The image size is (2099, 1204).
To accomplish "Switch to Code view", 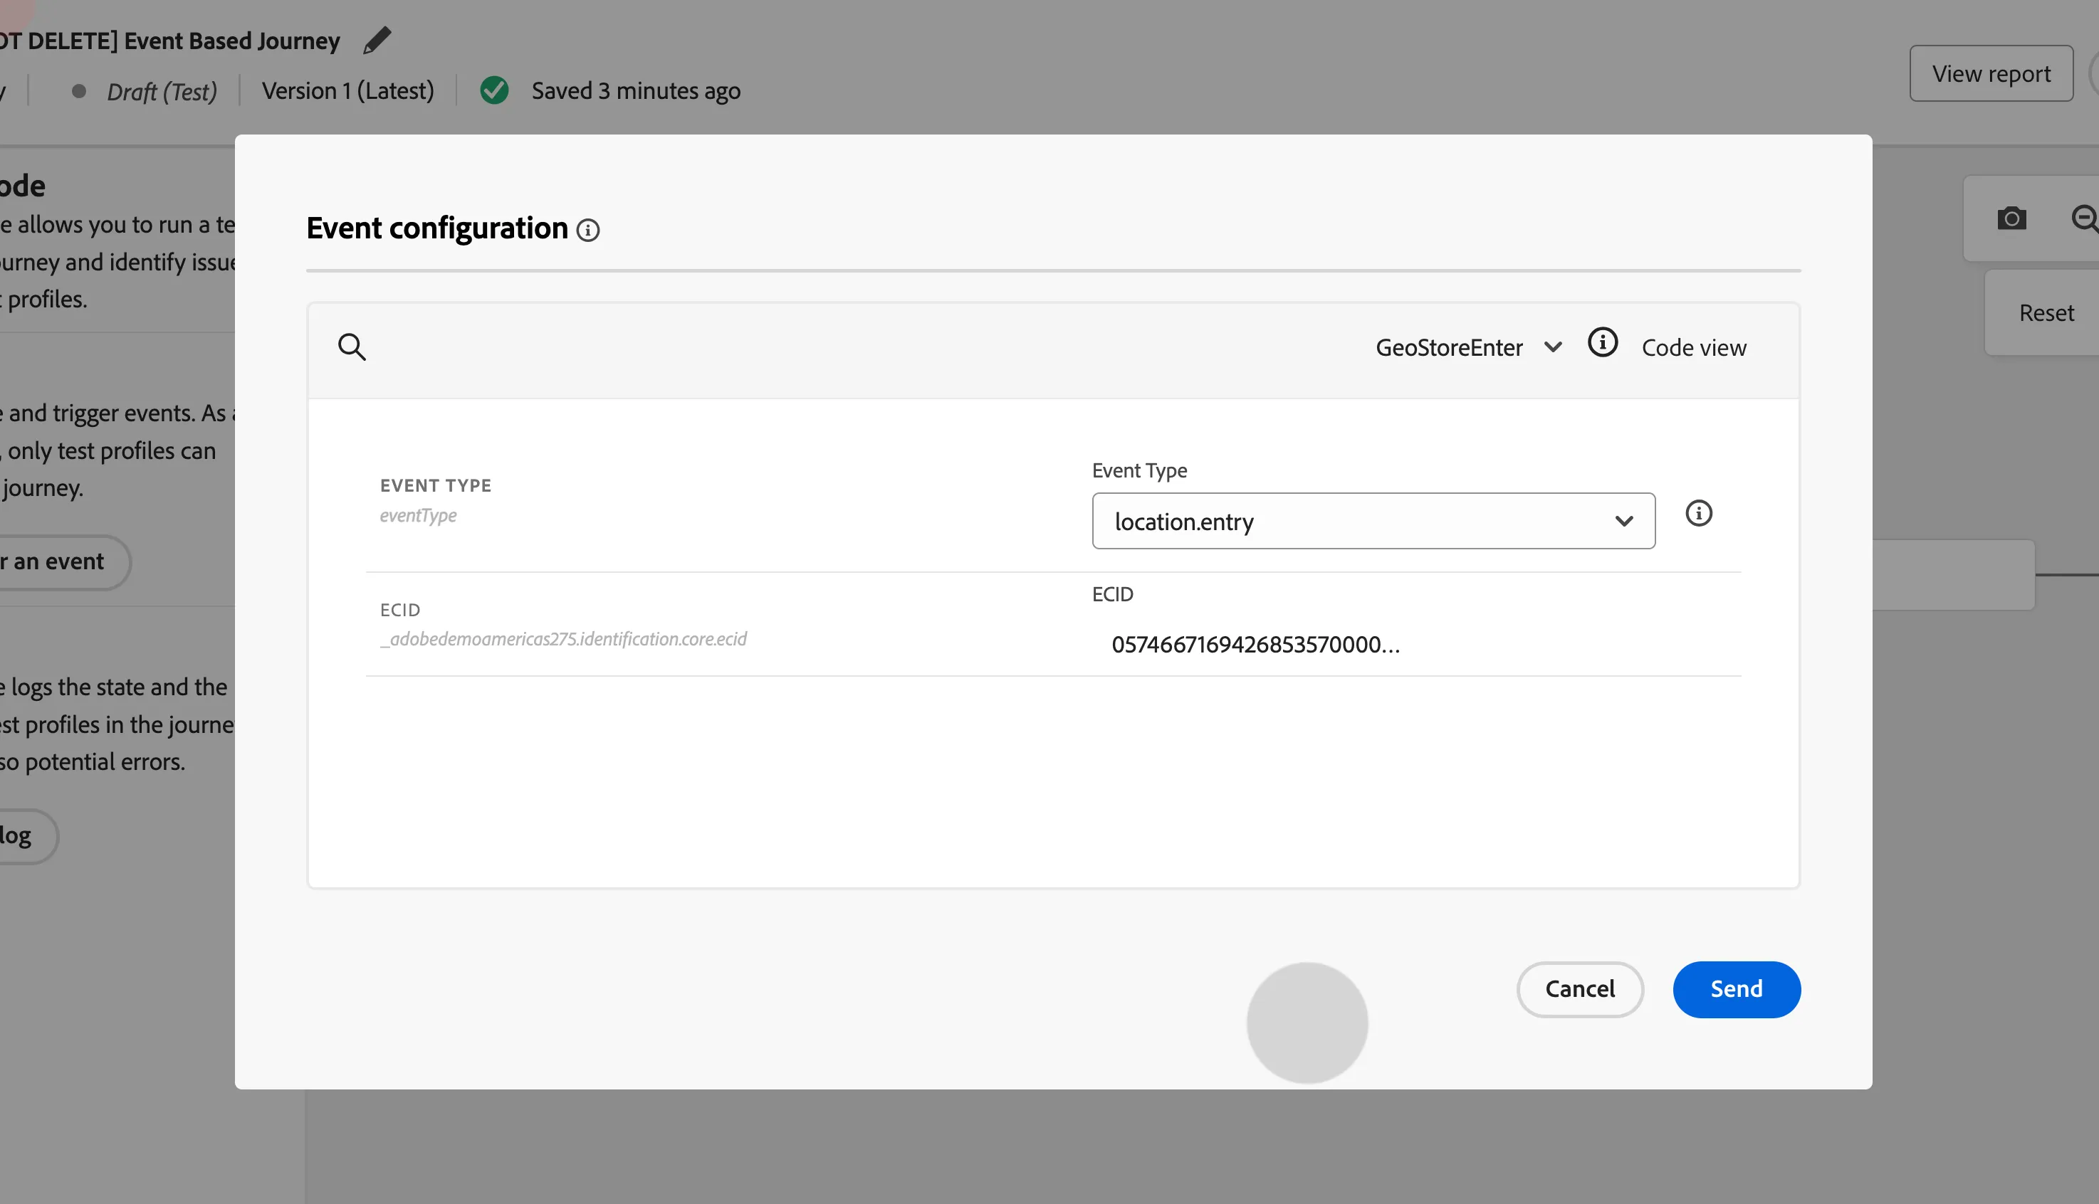I will tap(1694, 347).
